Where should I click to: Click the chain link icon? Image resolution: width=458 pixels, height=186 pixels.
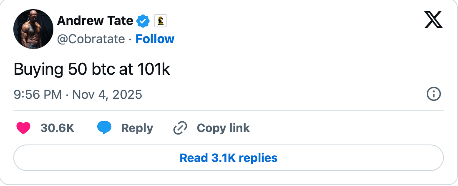(180, 128)
